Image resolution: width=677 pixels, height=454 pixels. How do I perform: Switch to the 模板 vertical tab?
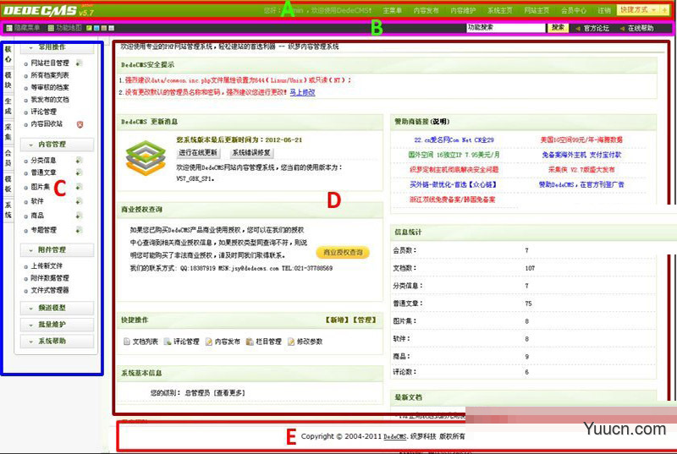pos(8,183)
